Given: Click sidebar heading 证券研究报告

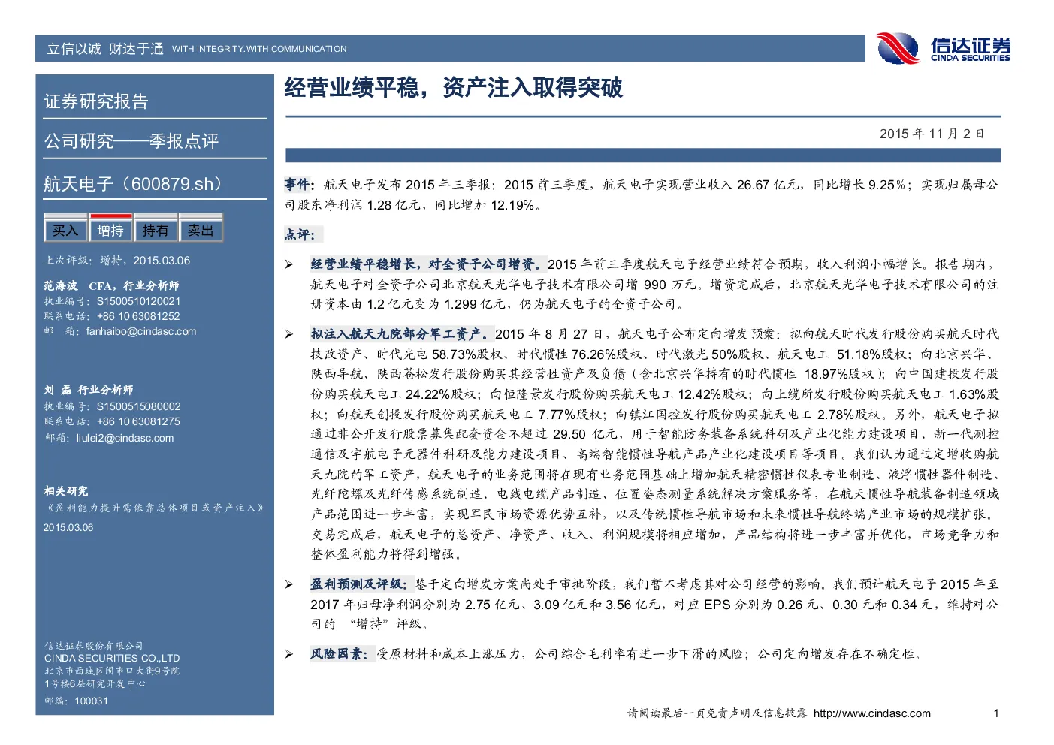Looking at the screenshot, I should tap(96, 101).
